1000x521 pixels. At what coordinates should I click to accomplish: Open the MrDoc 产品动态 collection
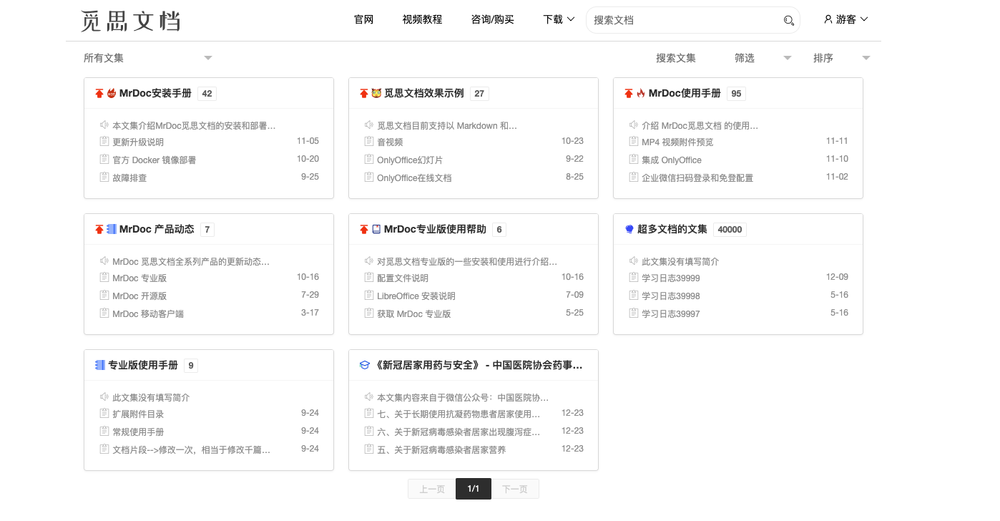(x=157, y=229)
